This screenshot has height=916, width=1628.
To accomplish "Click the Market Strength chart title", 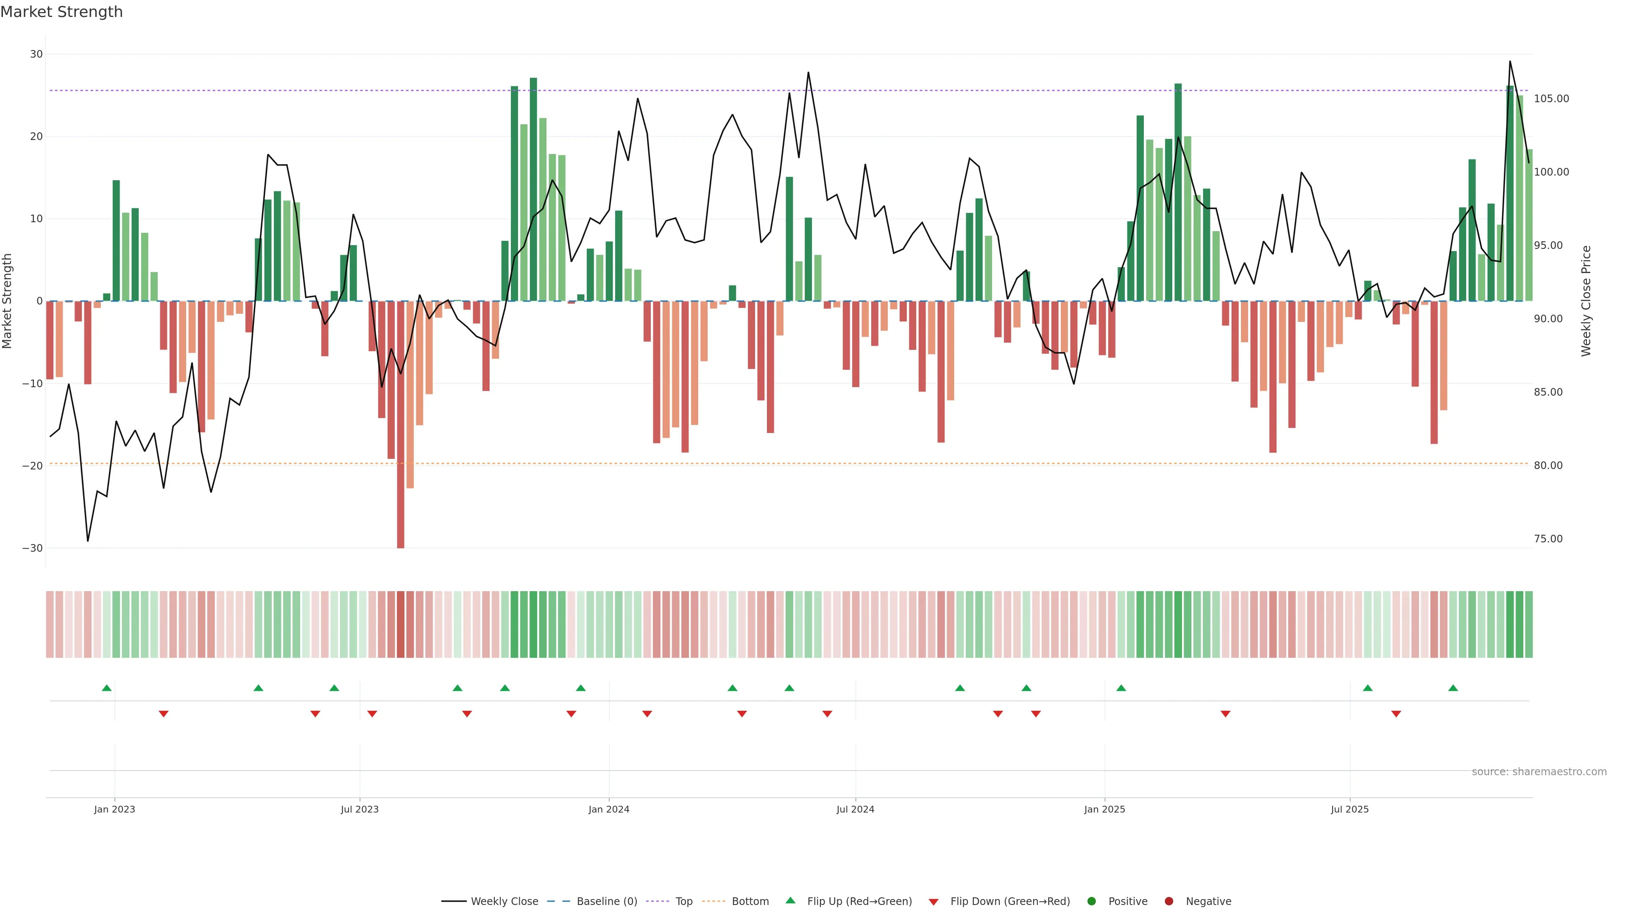I will coord(61,12).
